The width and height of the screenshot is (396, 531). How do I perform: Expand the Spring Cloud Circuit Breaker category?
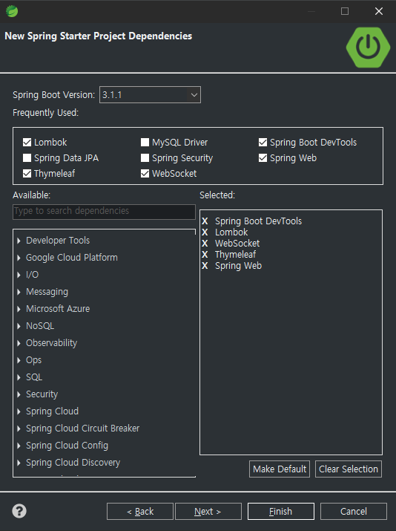pyautogui.click(x=19, y=429)
